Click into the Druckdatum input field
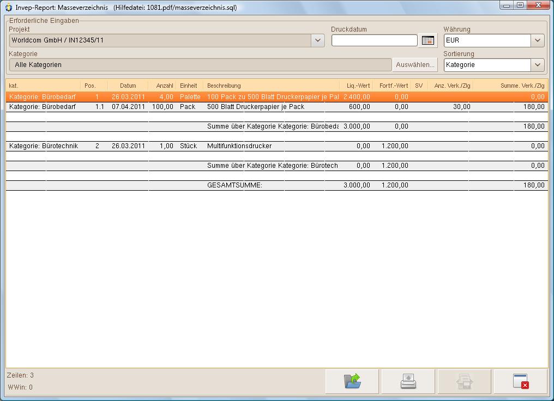Image resolution: width=554 pixels, height=401 pixels. [x=375, y=40]
